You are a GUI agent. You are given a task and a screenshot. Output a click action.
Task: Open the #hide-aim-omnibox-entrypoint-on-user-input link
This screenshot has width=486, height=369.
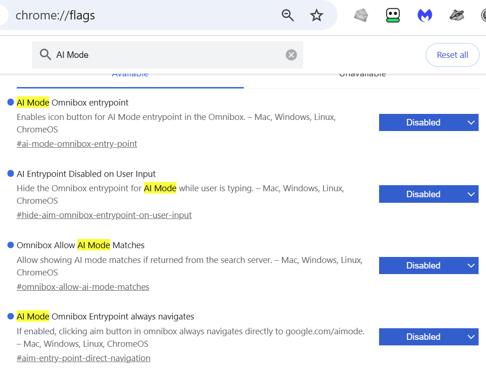coord(104,215)
